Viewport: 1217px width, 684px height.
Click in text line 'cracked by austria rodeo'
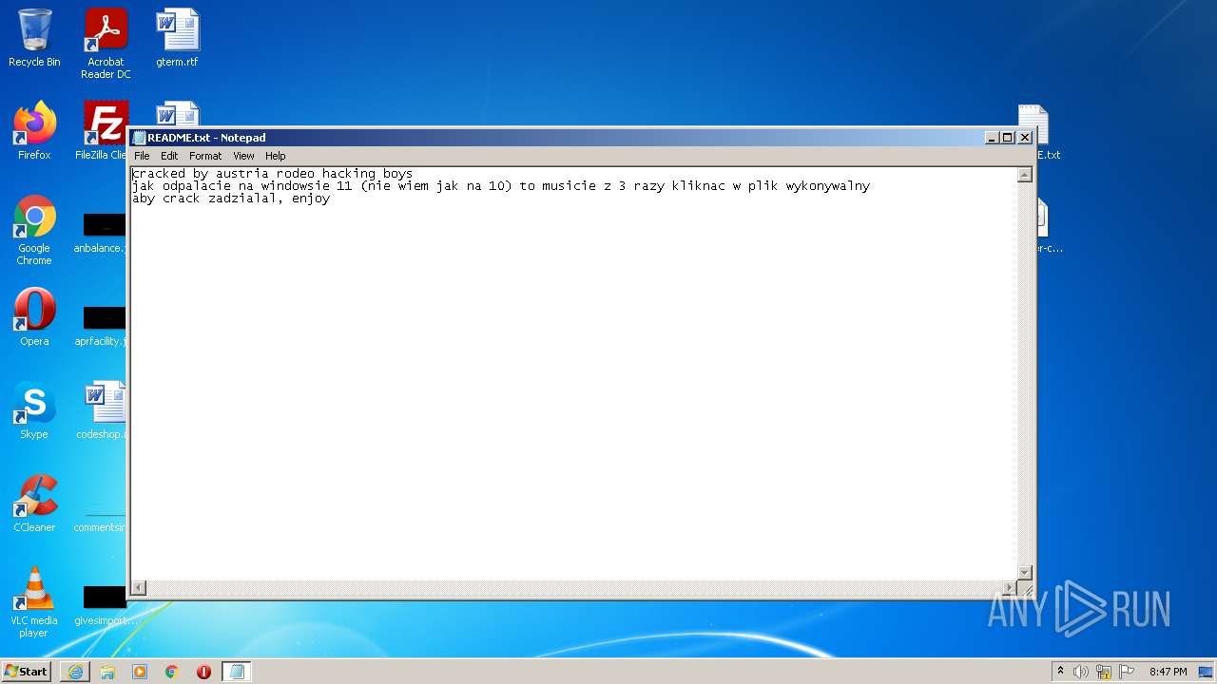pos(273,174)
